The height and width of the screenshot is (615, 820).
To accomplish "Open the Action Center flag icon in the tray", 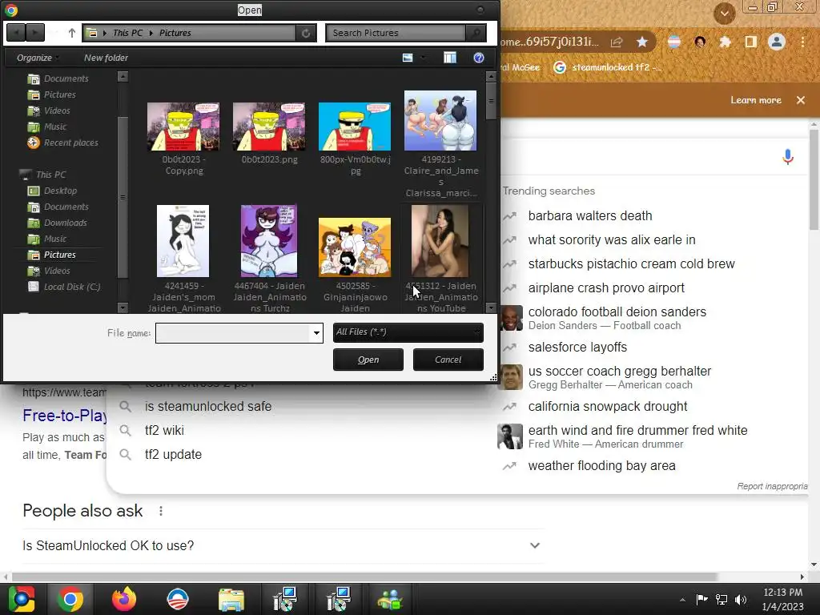I will (x=701, y=599).
